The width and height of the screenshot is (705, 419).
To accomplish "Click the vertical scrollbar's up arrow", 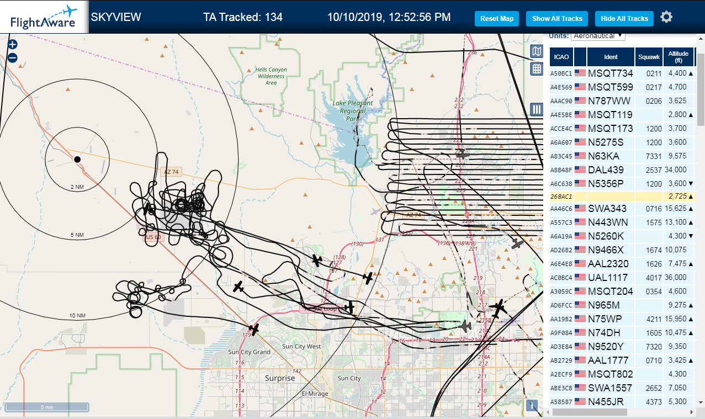I will coord(701,37).
